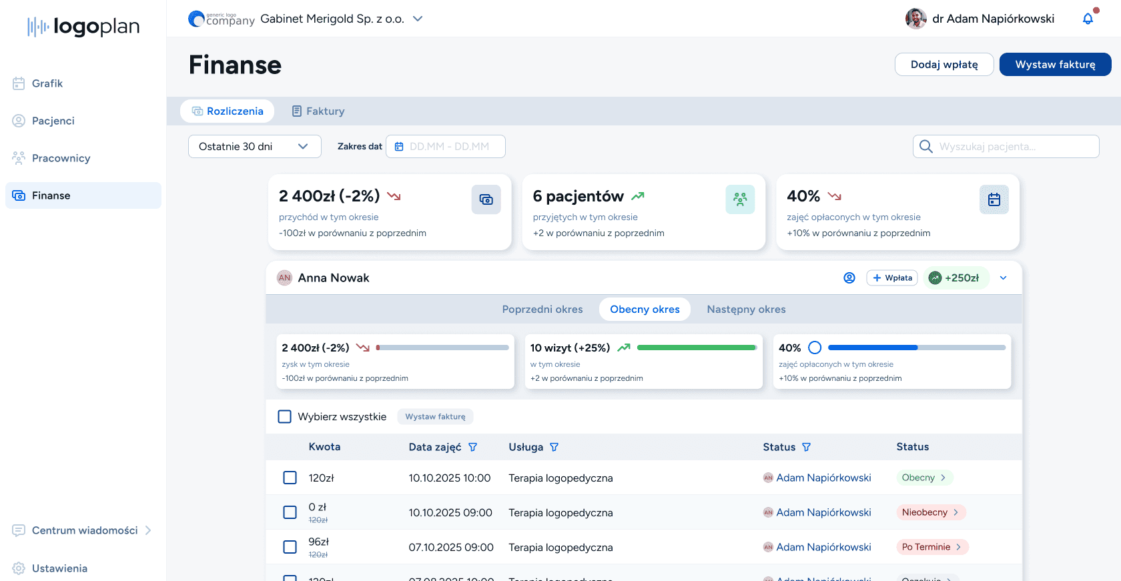
Task: Click the patients group icon in the card
Action: tap(740, 199)
